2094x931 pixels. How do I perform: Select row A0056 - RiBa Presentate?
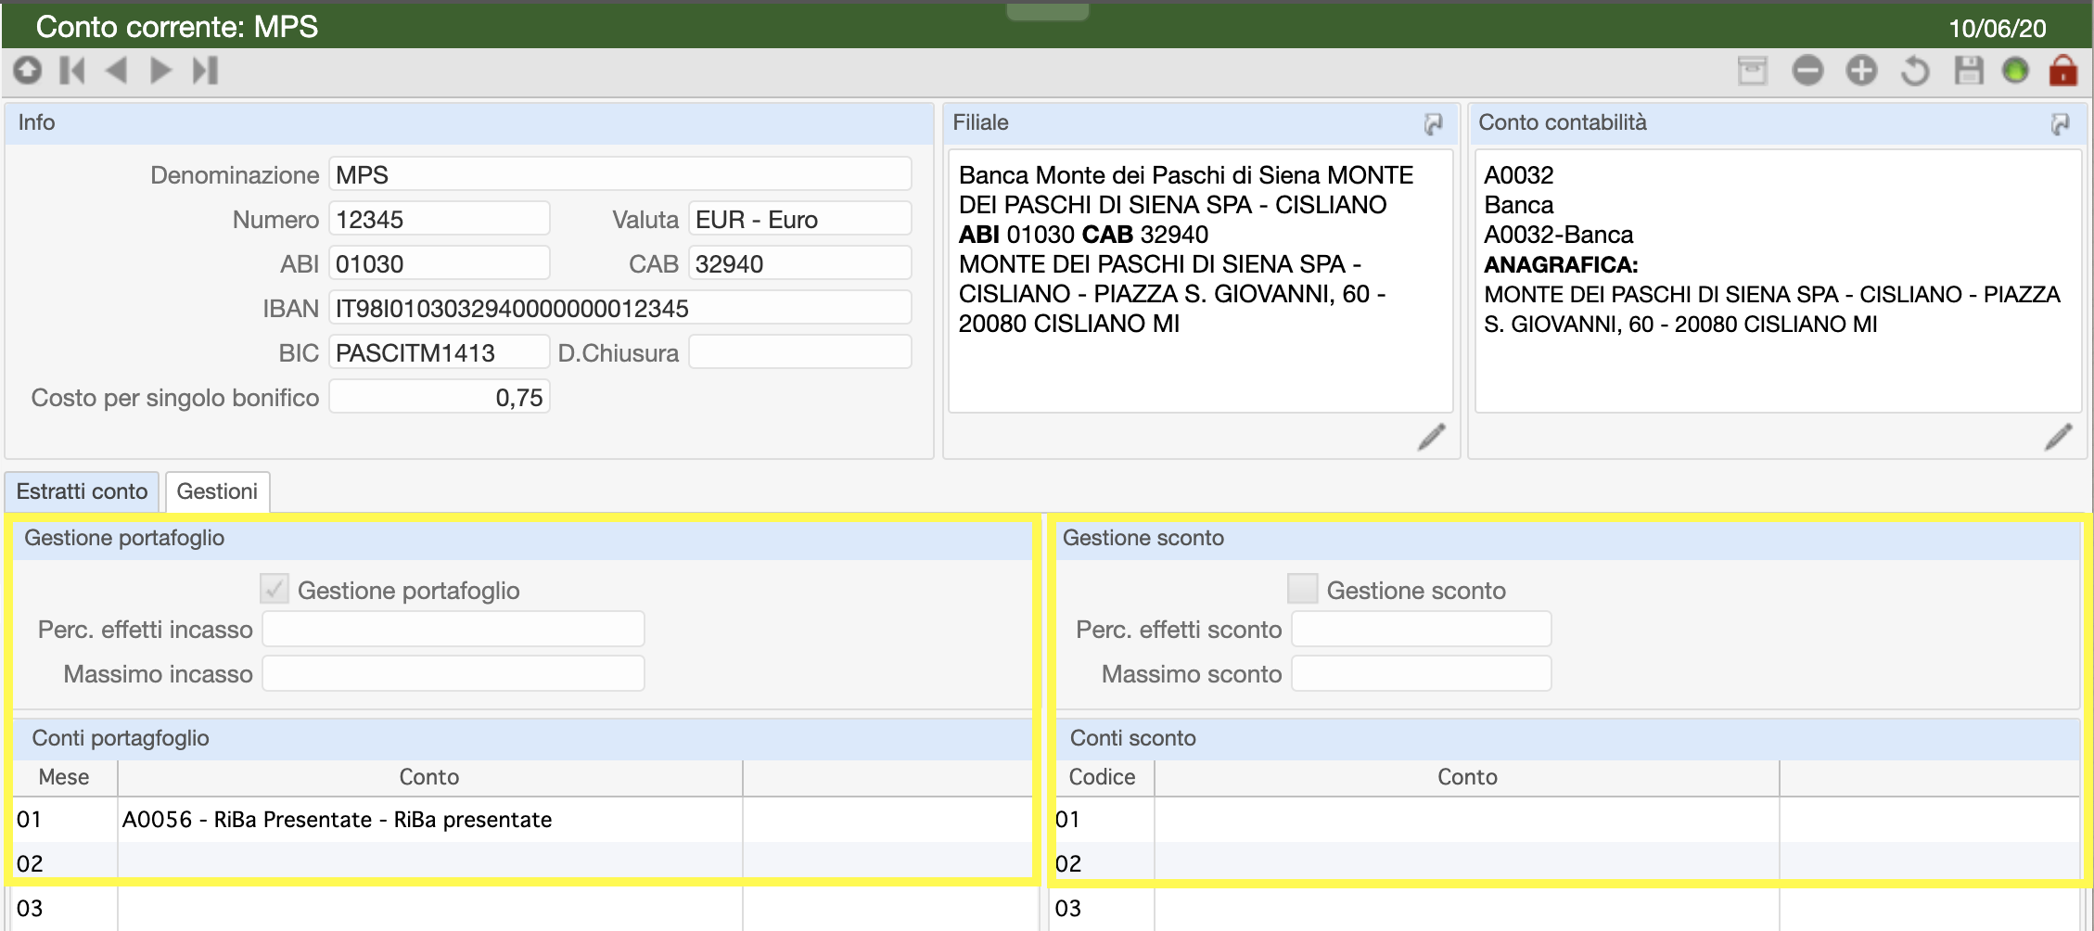[524, 820]
